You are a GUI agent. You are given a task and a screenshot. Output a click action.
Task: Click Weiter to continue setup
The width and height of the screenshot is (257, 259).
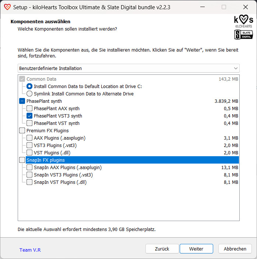click(196, 249)
